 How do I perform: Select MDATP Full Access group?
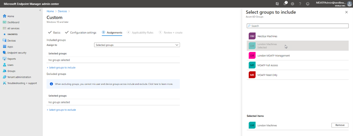pyautogui.click(x=298, y=65)
